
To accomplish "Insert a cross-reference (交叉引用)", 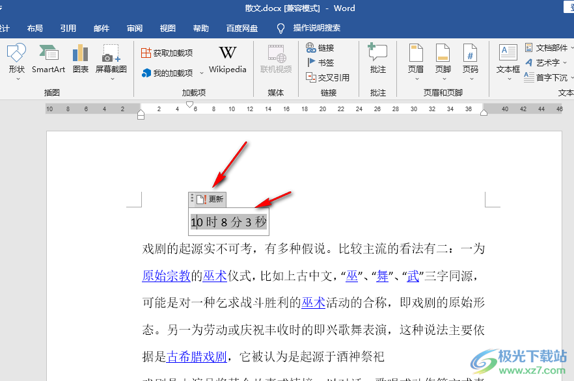I will point(327,77).
